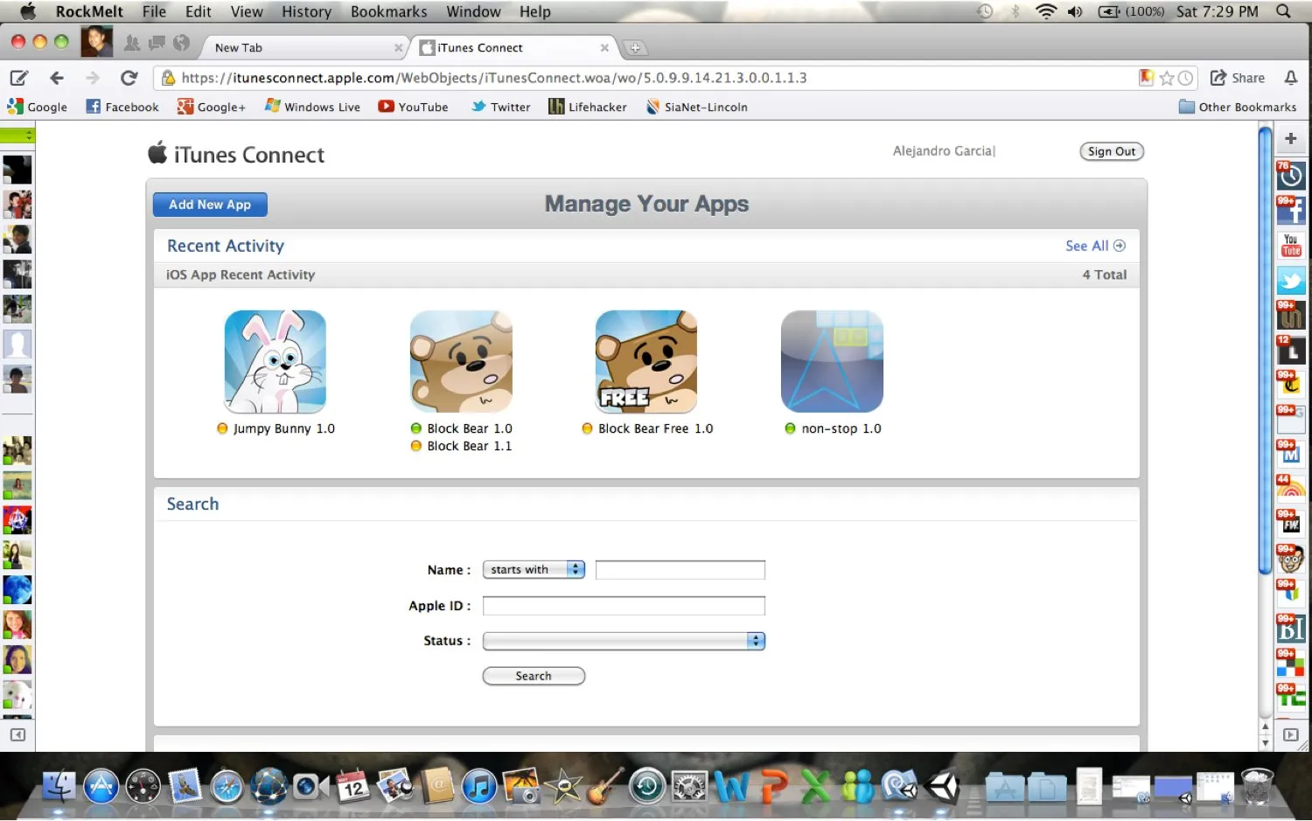Open the 'starts with' search dropdown
This screenshot has width=1312, height=821.
[x=534, y=569]
